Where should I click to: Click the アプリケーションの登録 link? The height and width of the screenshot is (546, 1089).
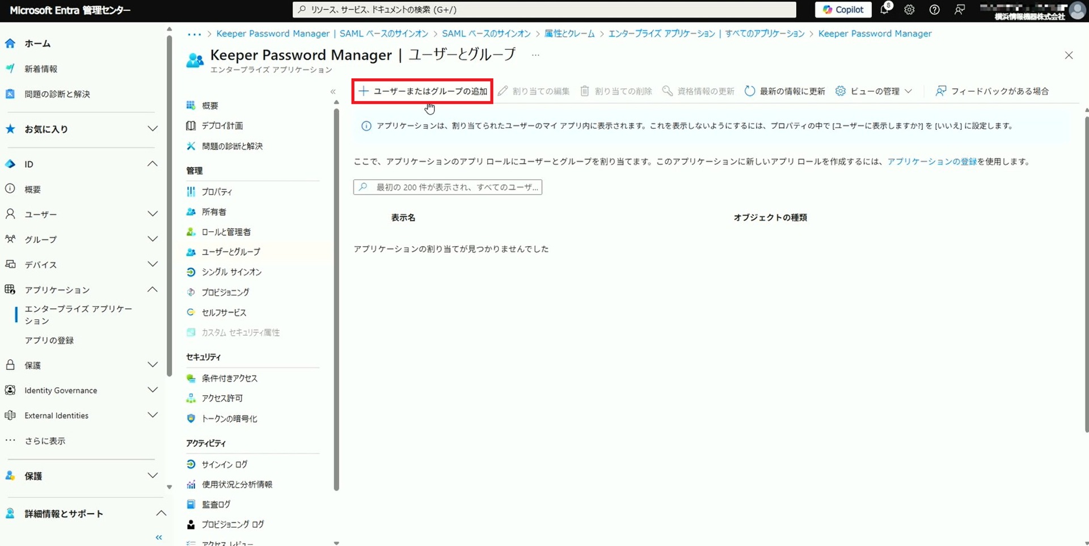(932, 162)
